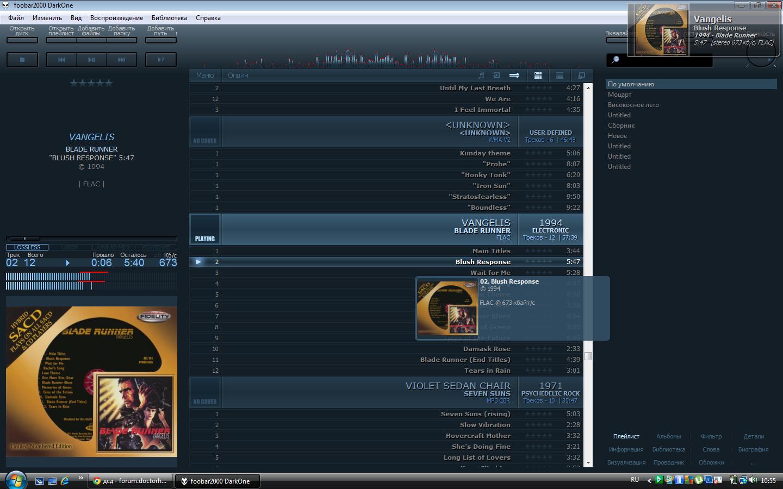The width and height of the screenshot is (783, 489).
Task: Select the Сборник playlist
Action: coord(691,126)
